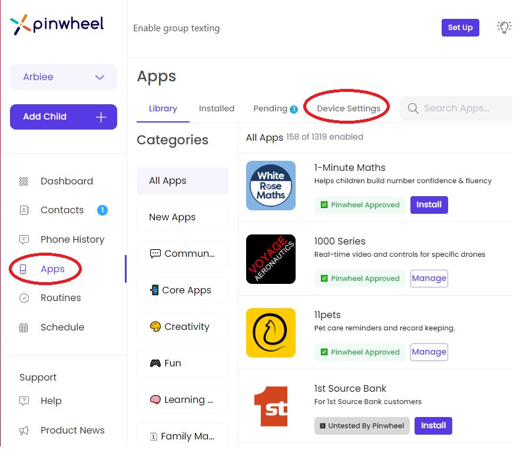This screenshot has height=450, width=517.
Task: Open Product News via the megaphone icon
Action: 24,430
